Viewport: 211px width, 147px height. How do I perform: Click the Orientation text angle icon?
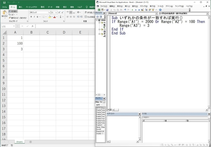click(78, 12)
